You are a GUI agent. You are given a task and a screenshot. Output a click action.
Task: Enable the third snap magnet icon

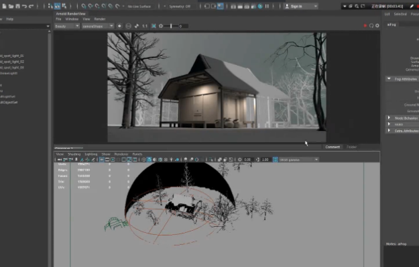97,6
